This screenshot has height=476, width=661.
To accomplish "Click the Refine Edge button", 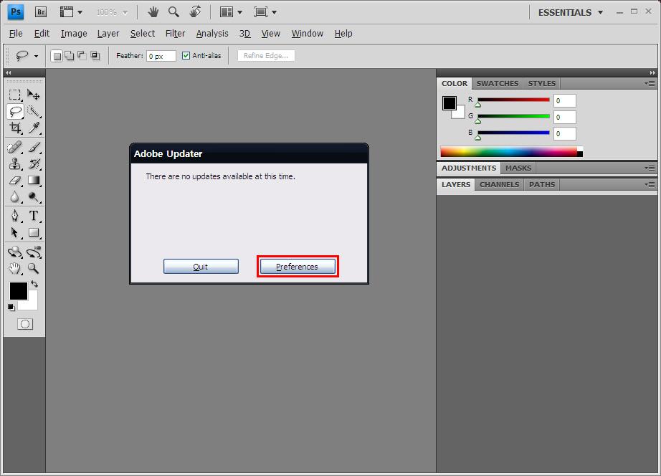I will tap(265, 56).
